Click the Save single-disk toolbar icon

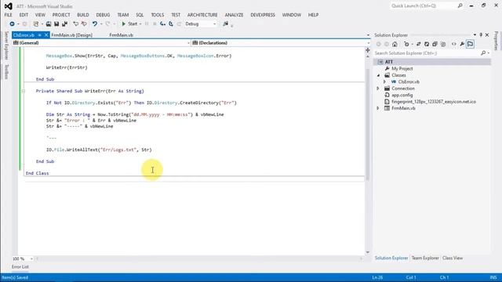(x=56, y=24)
